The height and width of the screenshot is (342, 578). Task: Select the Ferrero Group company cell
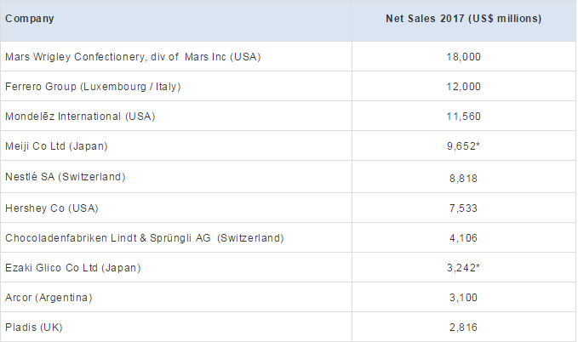coord(93,87)
